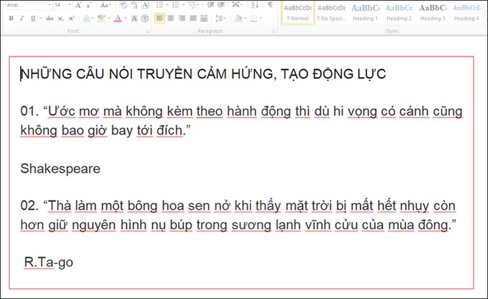Click the Bullets list icon
Image resolution: width=488 pixels, height=299 pixels.
(x=160, y=5)
